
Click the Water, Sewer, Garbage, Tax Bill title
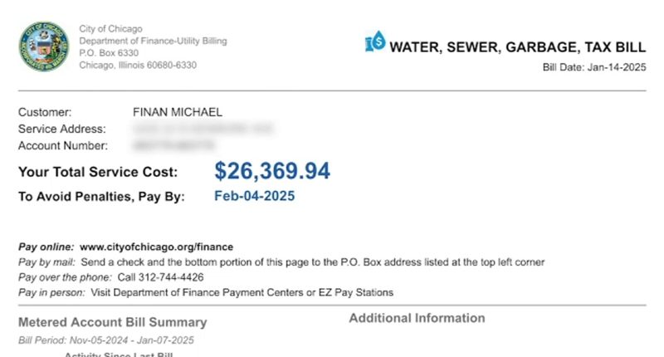517,46
